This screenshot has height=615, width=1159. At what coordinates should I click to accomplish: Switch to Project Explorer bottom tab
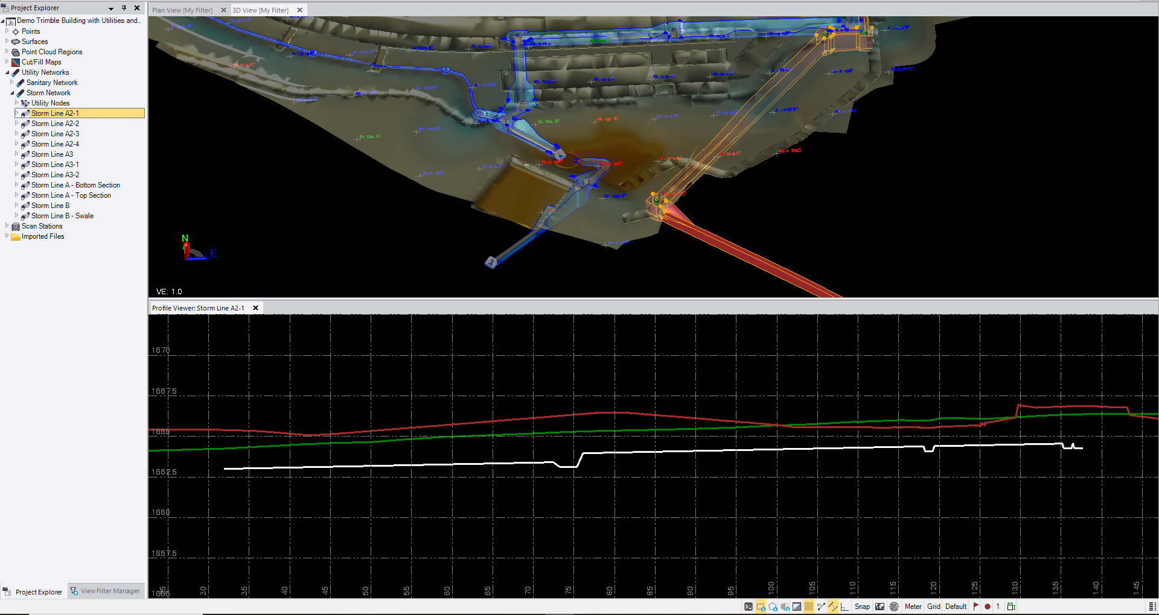click(34, 591)
